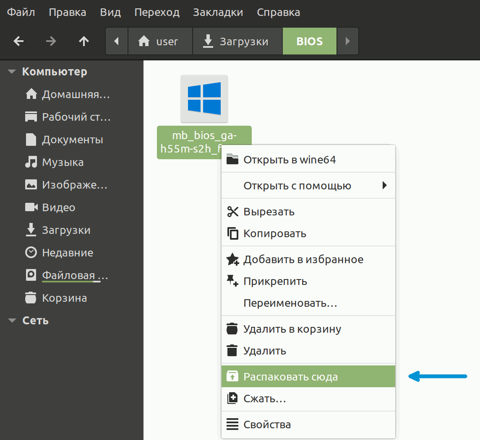The width and height of the screenshot is (480, 440).
Task: Open Документы in the sidebar
Action: 73,140
